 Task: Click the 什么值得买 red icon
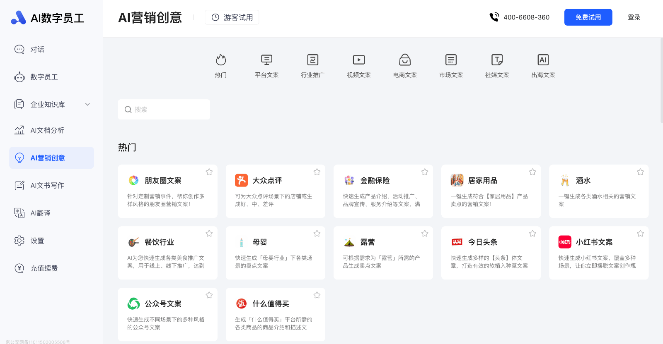pos(241,303)
